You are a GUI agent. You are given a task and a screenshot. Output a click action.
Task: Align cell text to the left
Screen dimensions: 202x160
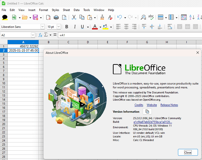118,27
